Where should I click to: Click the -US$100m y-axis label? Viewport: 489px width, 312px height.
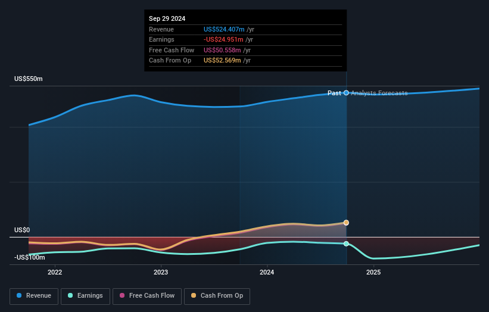30,257
